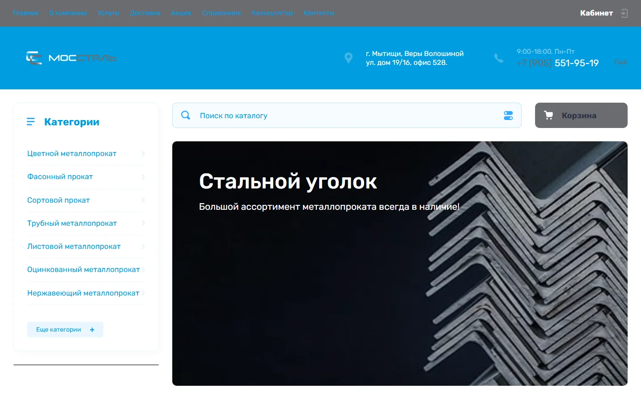Call phone number 551-95-19 link

(558, 63)
